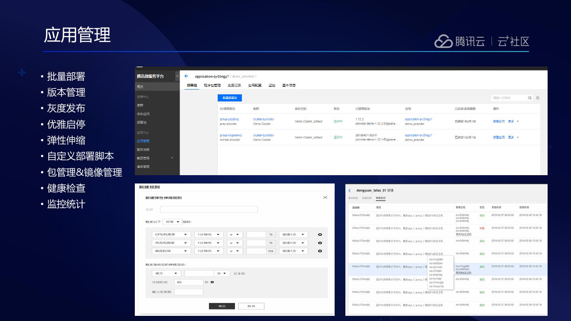571x321 pixels.
Task: Select 命名空间 in the sidebar
Action: click(143, 114)
